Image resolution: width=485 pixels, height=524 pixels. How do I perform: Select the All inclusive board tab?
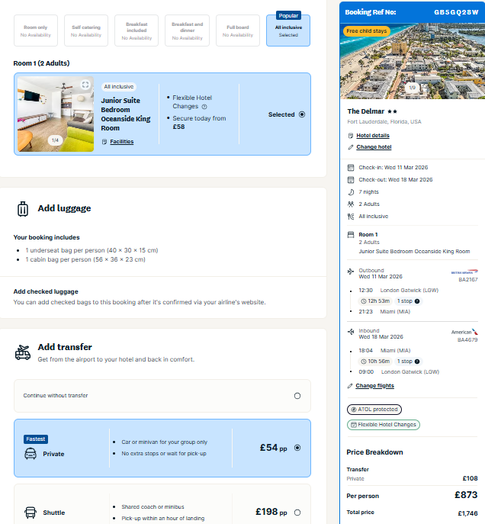[288, 31]
